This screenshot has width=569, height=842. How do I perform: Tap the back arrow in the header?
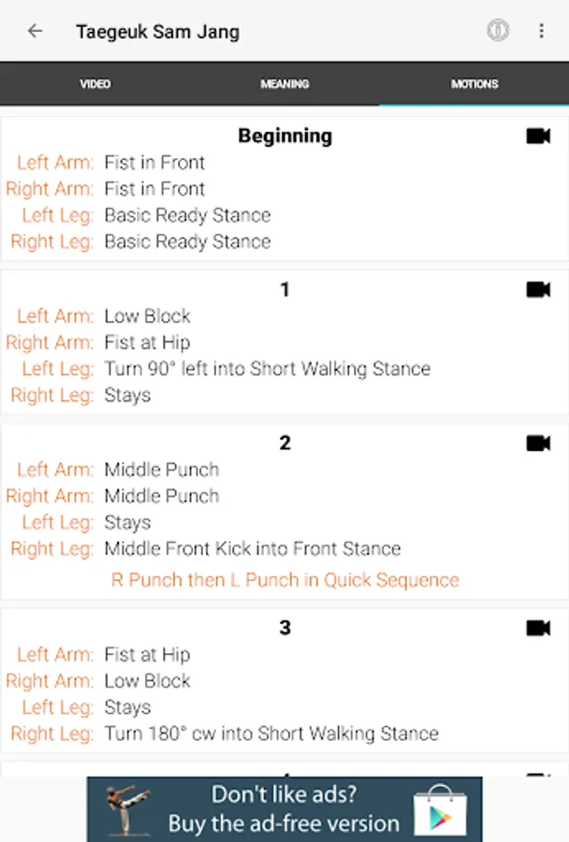click(35, 31)
